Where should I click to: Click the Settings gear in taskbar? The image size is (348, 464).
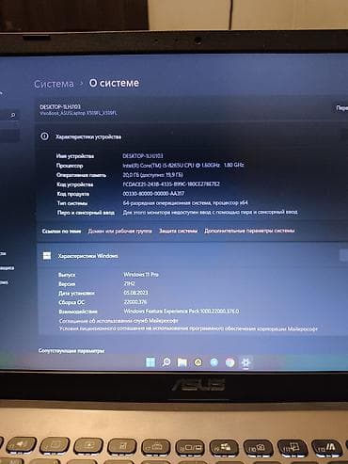pos(245,362)
